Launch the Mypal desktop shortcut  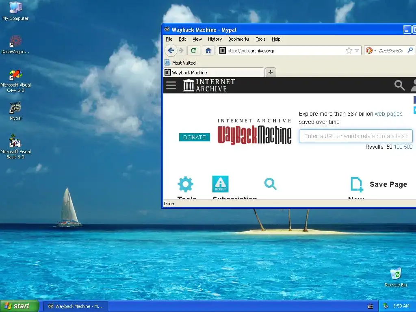click(x=15, y=111)
